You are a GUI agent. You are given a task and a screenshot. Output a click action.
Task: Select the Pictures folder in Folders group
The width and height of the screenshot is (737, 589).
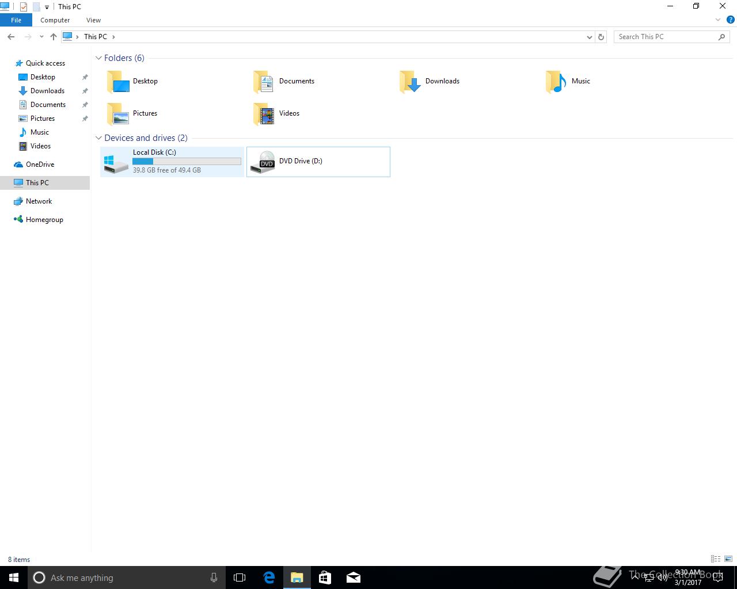coord(132,113)
